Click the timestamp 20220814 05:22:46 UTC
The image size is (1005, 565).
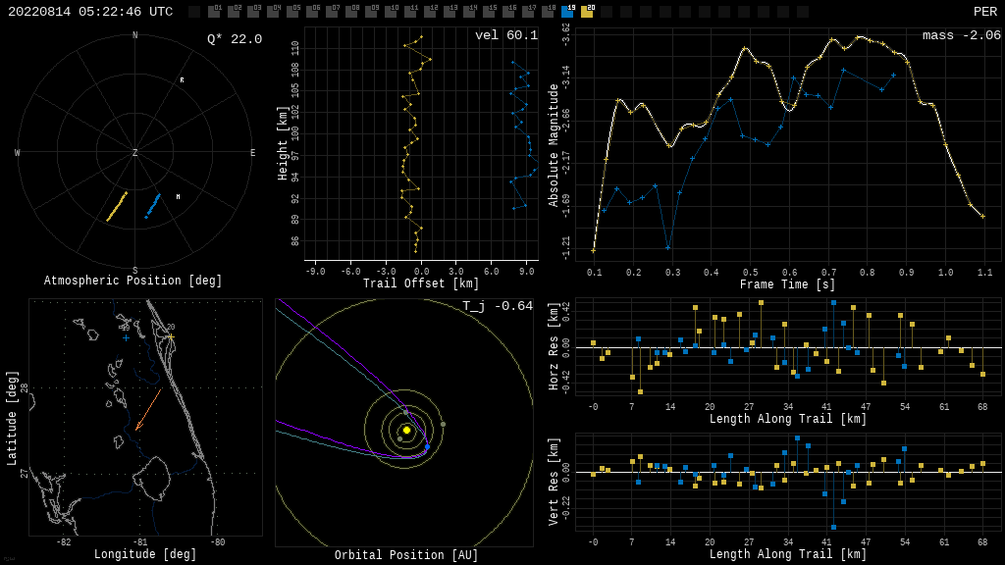coord(90,12)
